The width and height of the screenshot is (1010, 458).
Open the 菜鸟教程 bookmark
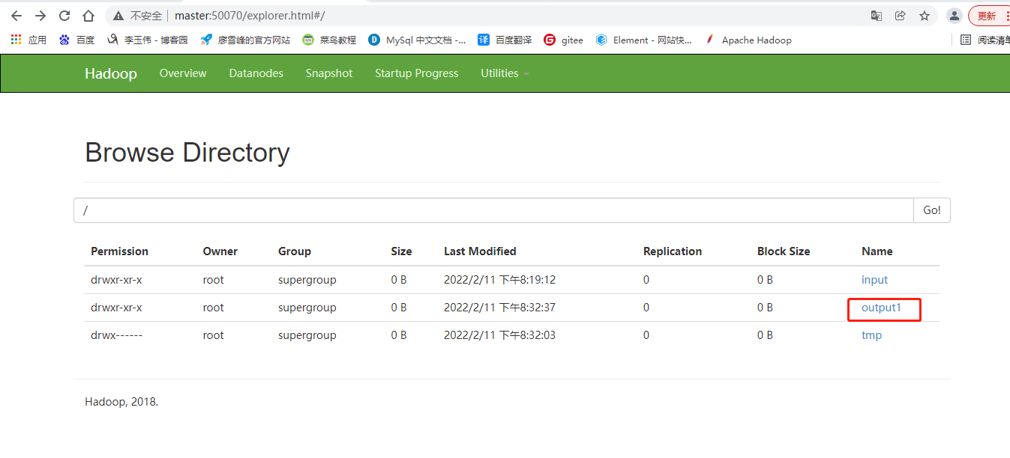pos(329,40)
